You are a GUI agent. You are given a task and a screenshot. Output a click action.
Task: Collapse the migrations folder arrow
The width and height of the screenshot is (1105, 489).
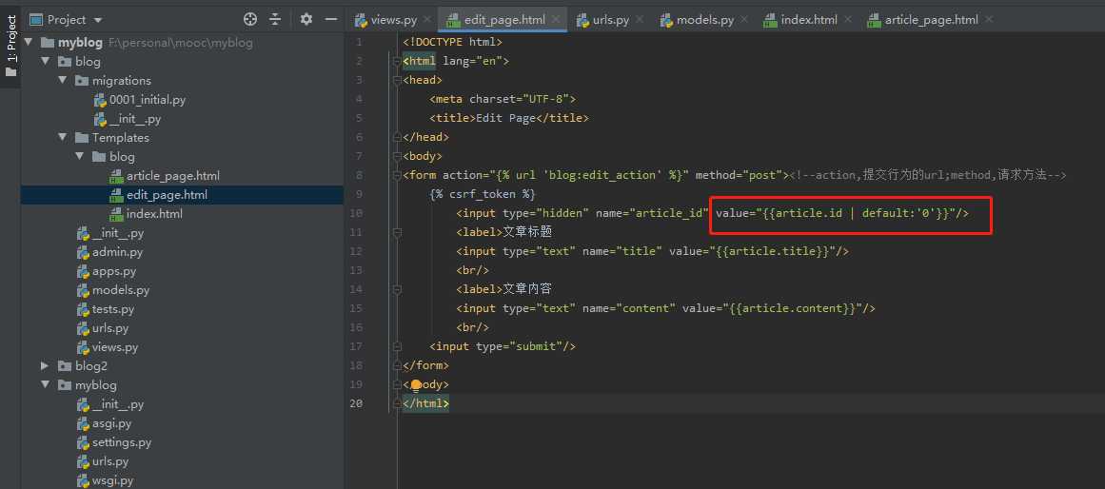click(x=62, y=80)
